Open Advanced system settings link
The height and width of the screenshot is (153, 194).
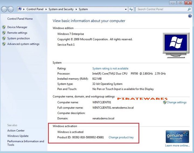pos(23,44)
